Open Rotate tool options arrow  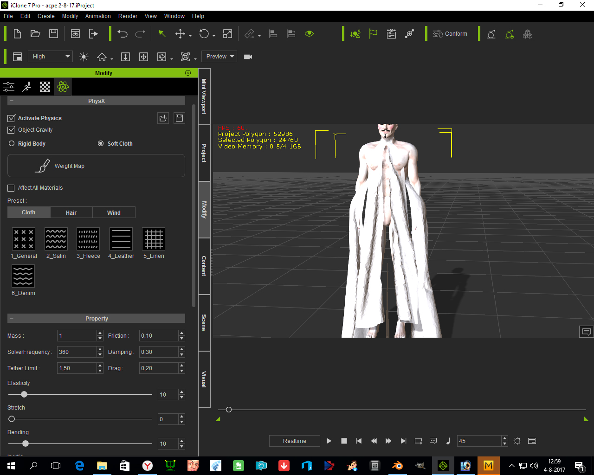pos(214,36)
